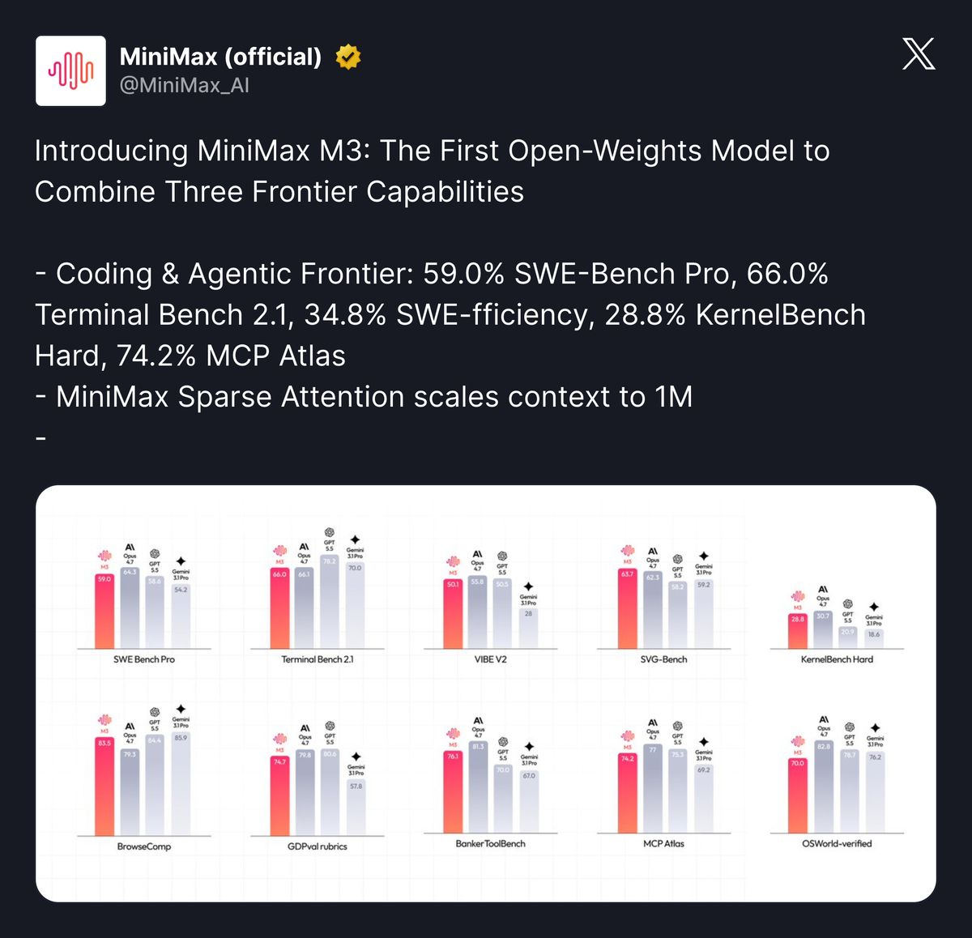Click the BankerToolBench chart label

point(490,843)
